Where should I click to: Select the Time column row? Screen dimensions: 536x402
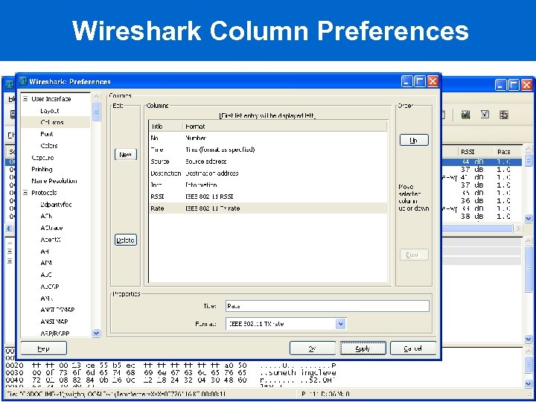point(268,150)
